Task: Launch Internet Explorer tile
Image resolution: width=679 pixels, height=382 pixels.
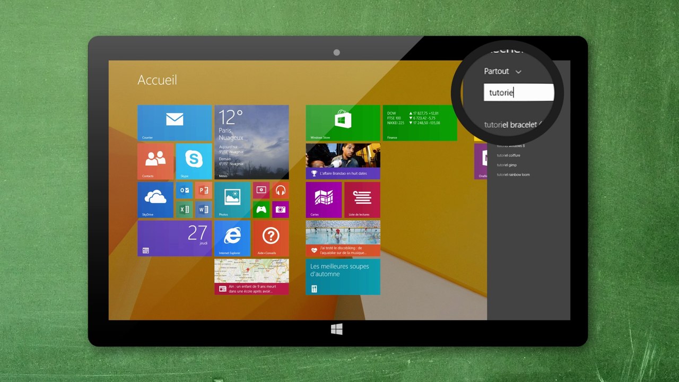Action: [232, 238]
